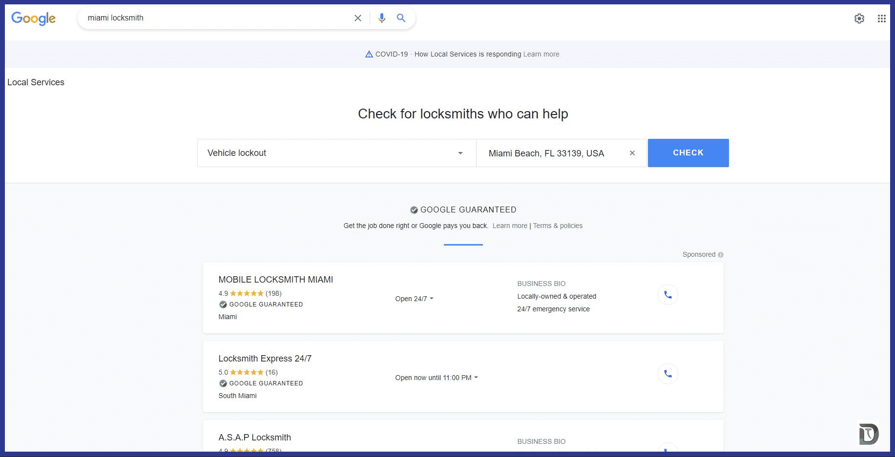This screenshot has width=895, height=457.
Task: Click the COVID-19 warning triangle icon
Action: [x=369, y=54]
